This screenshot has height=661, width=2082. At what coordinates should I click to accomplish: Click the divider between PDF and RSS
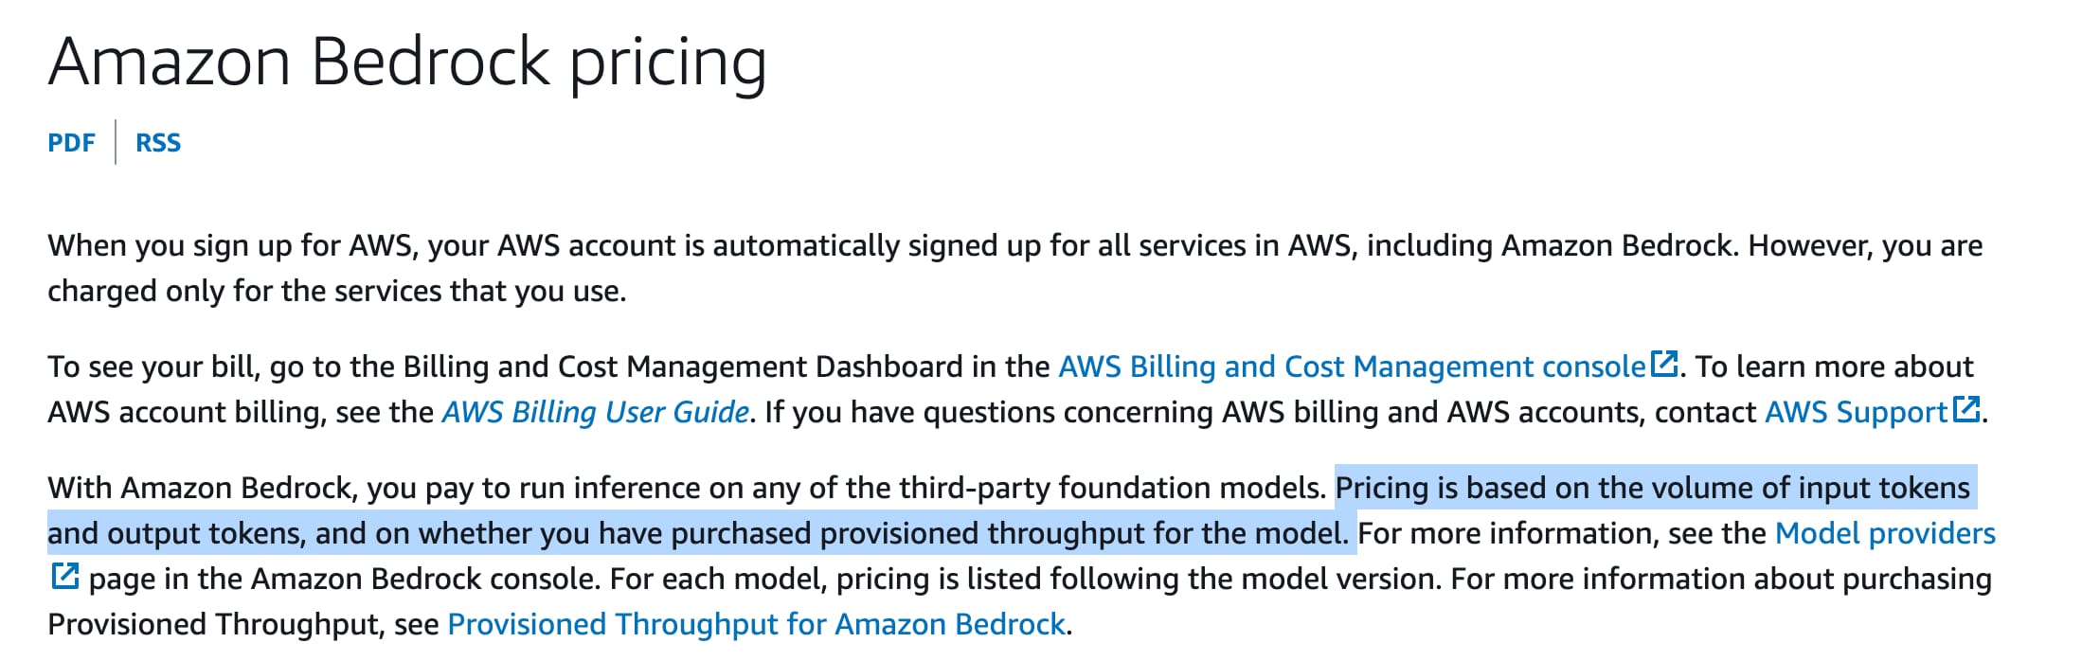(x=116, y=143)
